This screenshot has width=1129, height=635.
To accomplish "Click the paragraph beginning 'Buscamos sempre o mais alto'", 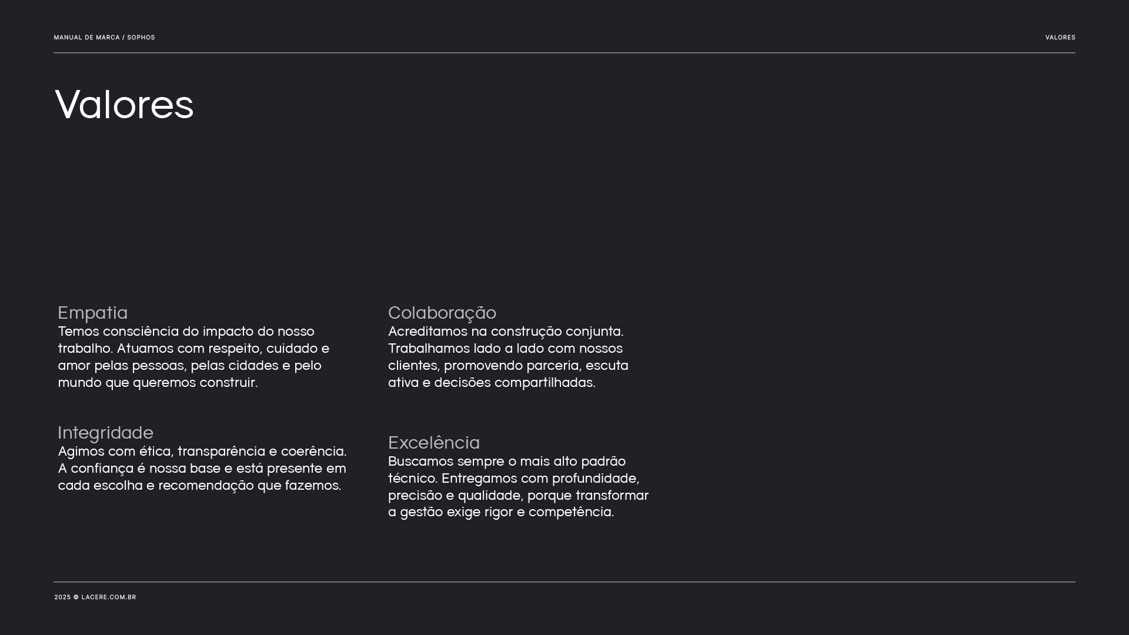I will tap(519, 487).
